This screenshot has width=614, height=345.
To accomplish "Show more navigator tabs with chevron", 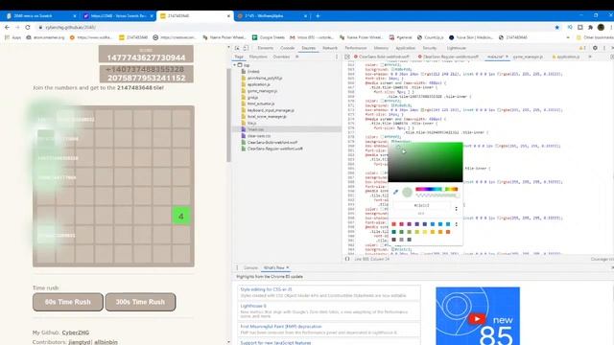I will 296,57.
